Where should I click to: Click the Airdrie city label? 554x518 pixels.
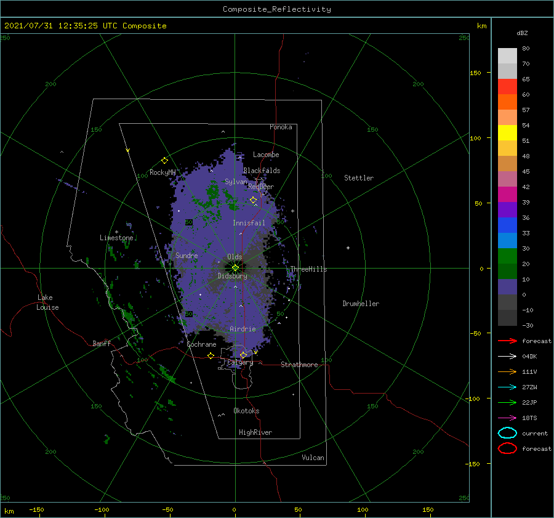tap(243, 329)
